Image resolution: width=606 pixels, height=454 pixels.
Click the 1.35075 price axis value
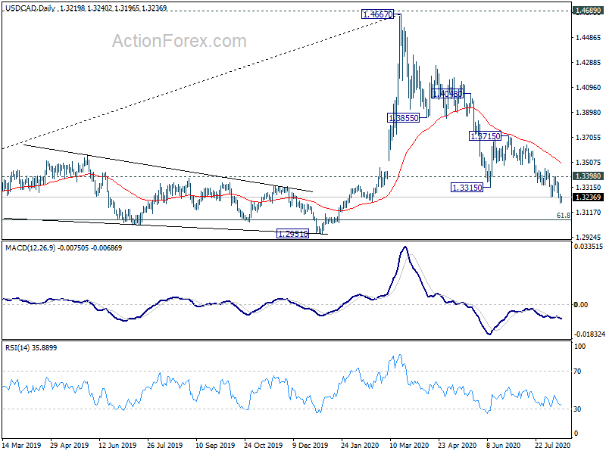589,162
